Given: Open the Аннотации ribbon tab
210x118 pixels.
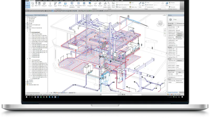Looking at the screenshot, I should click(x=56, y=1).
